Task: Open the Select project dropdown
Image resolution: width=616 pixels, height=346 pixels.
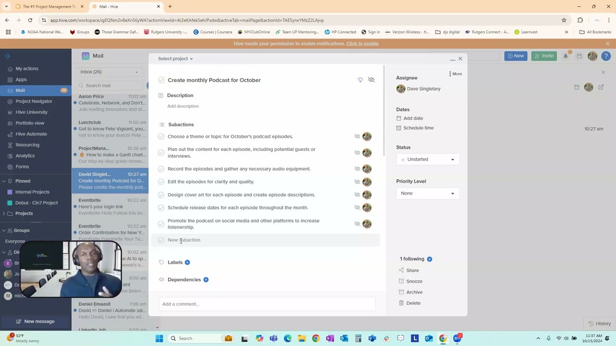Action: (x=175, y=59)
